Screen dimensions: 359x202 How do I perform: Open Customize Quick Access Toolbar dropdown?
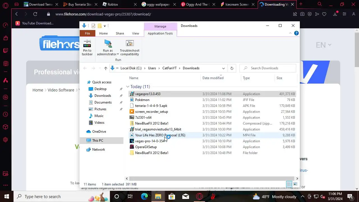[x=105, y=26]
